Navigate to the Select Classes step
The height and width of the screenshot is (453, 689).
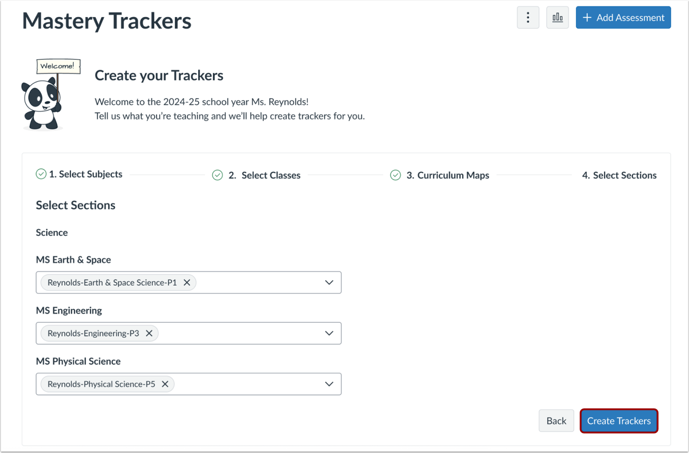click(270, 175)
